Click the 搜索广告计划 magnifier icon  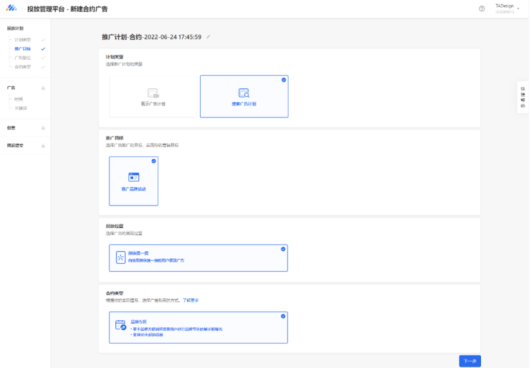(x=244, y=93)
